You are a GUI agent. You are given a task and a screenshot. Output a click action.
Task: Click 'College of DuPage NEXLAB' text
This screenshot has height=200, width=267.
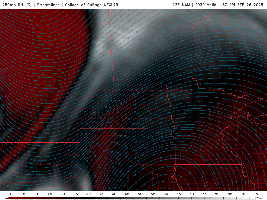[x=91, y=5]
